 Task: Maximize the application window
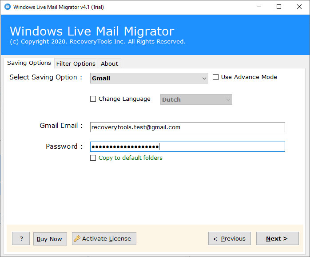pos(279,7)
